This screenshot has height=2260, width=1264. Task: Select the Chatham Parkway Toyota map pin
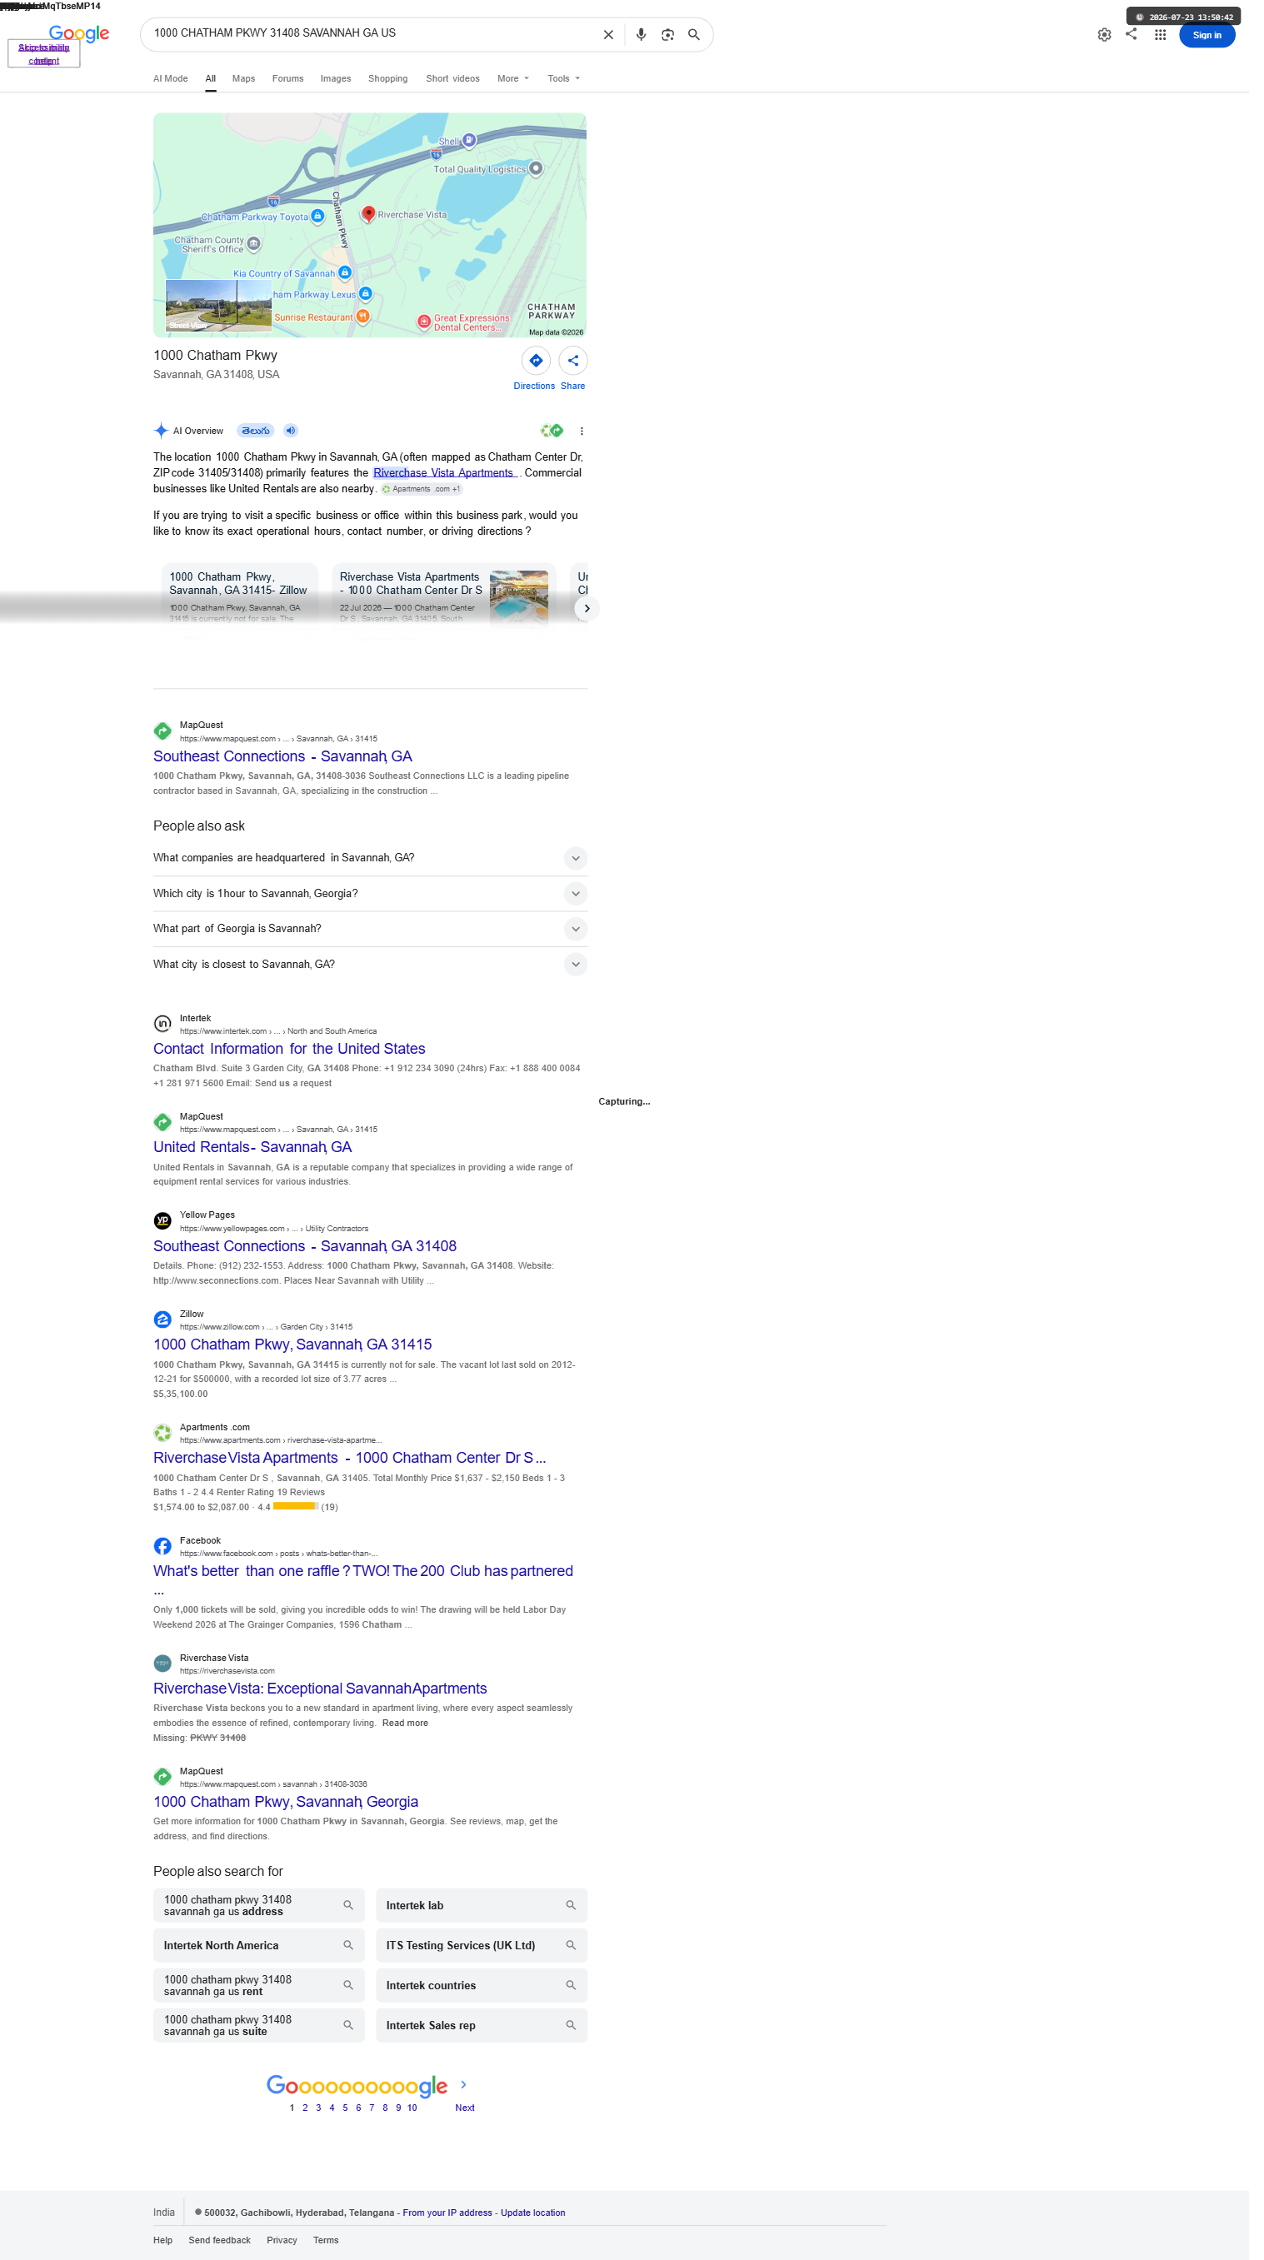[317, 216]
